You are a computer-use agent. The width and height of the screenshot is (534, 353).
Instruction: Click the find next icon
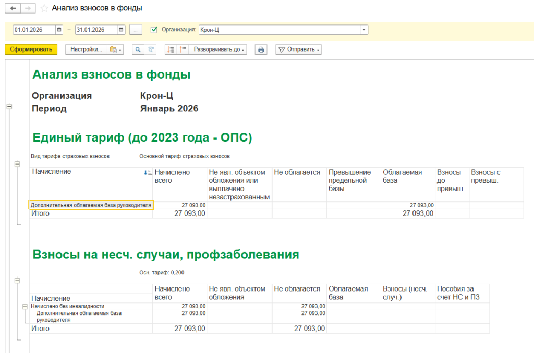[150, 49]
